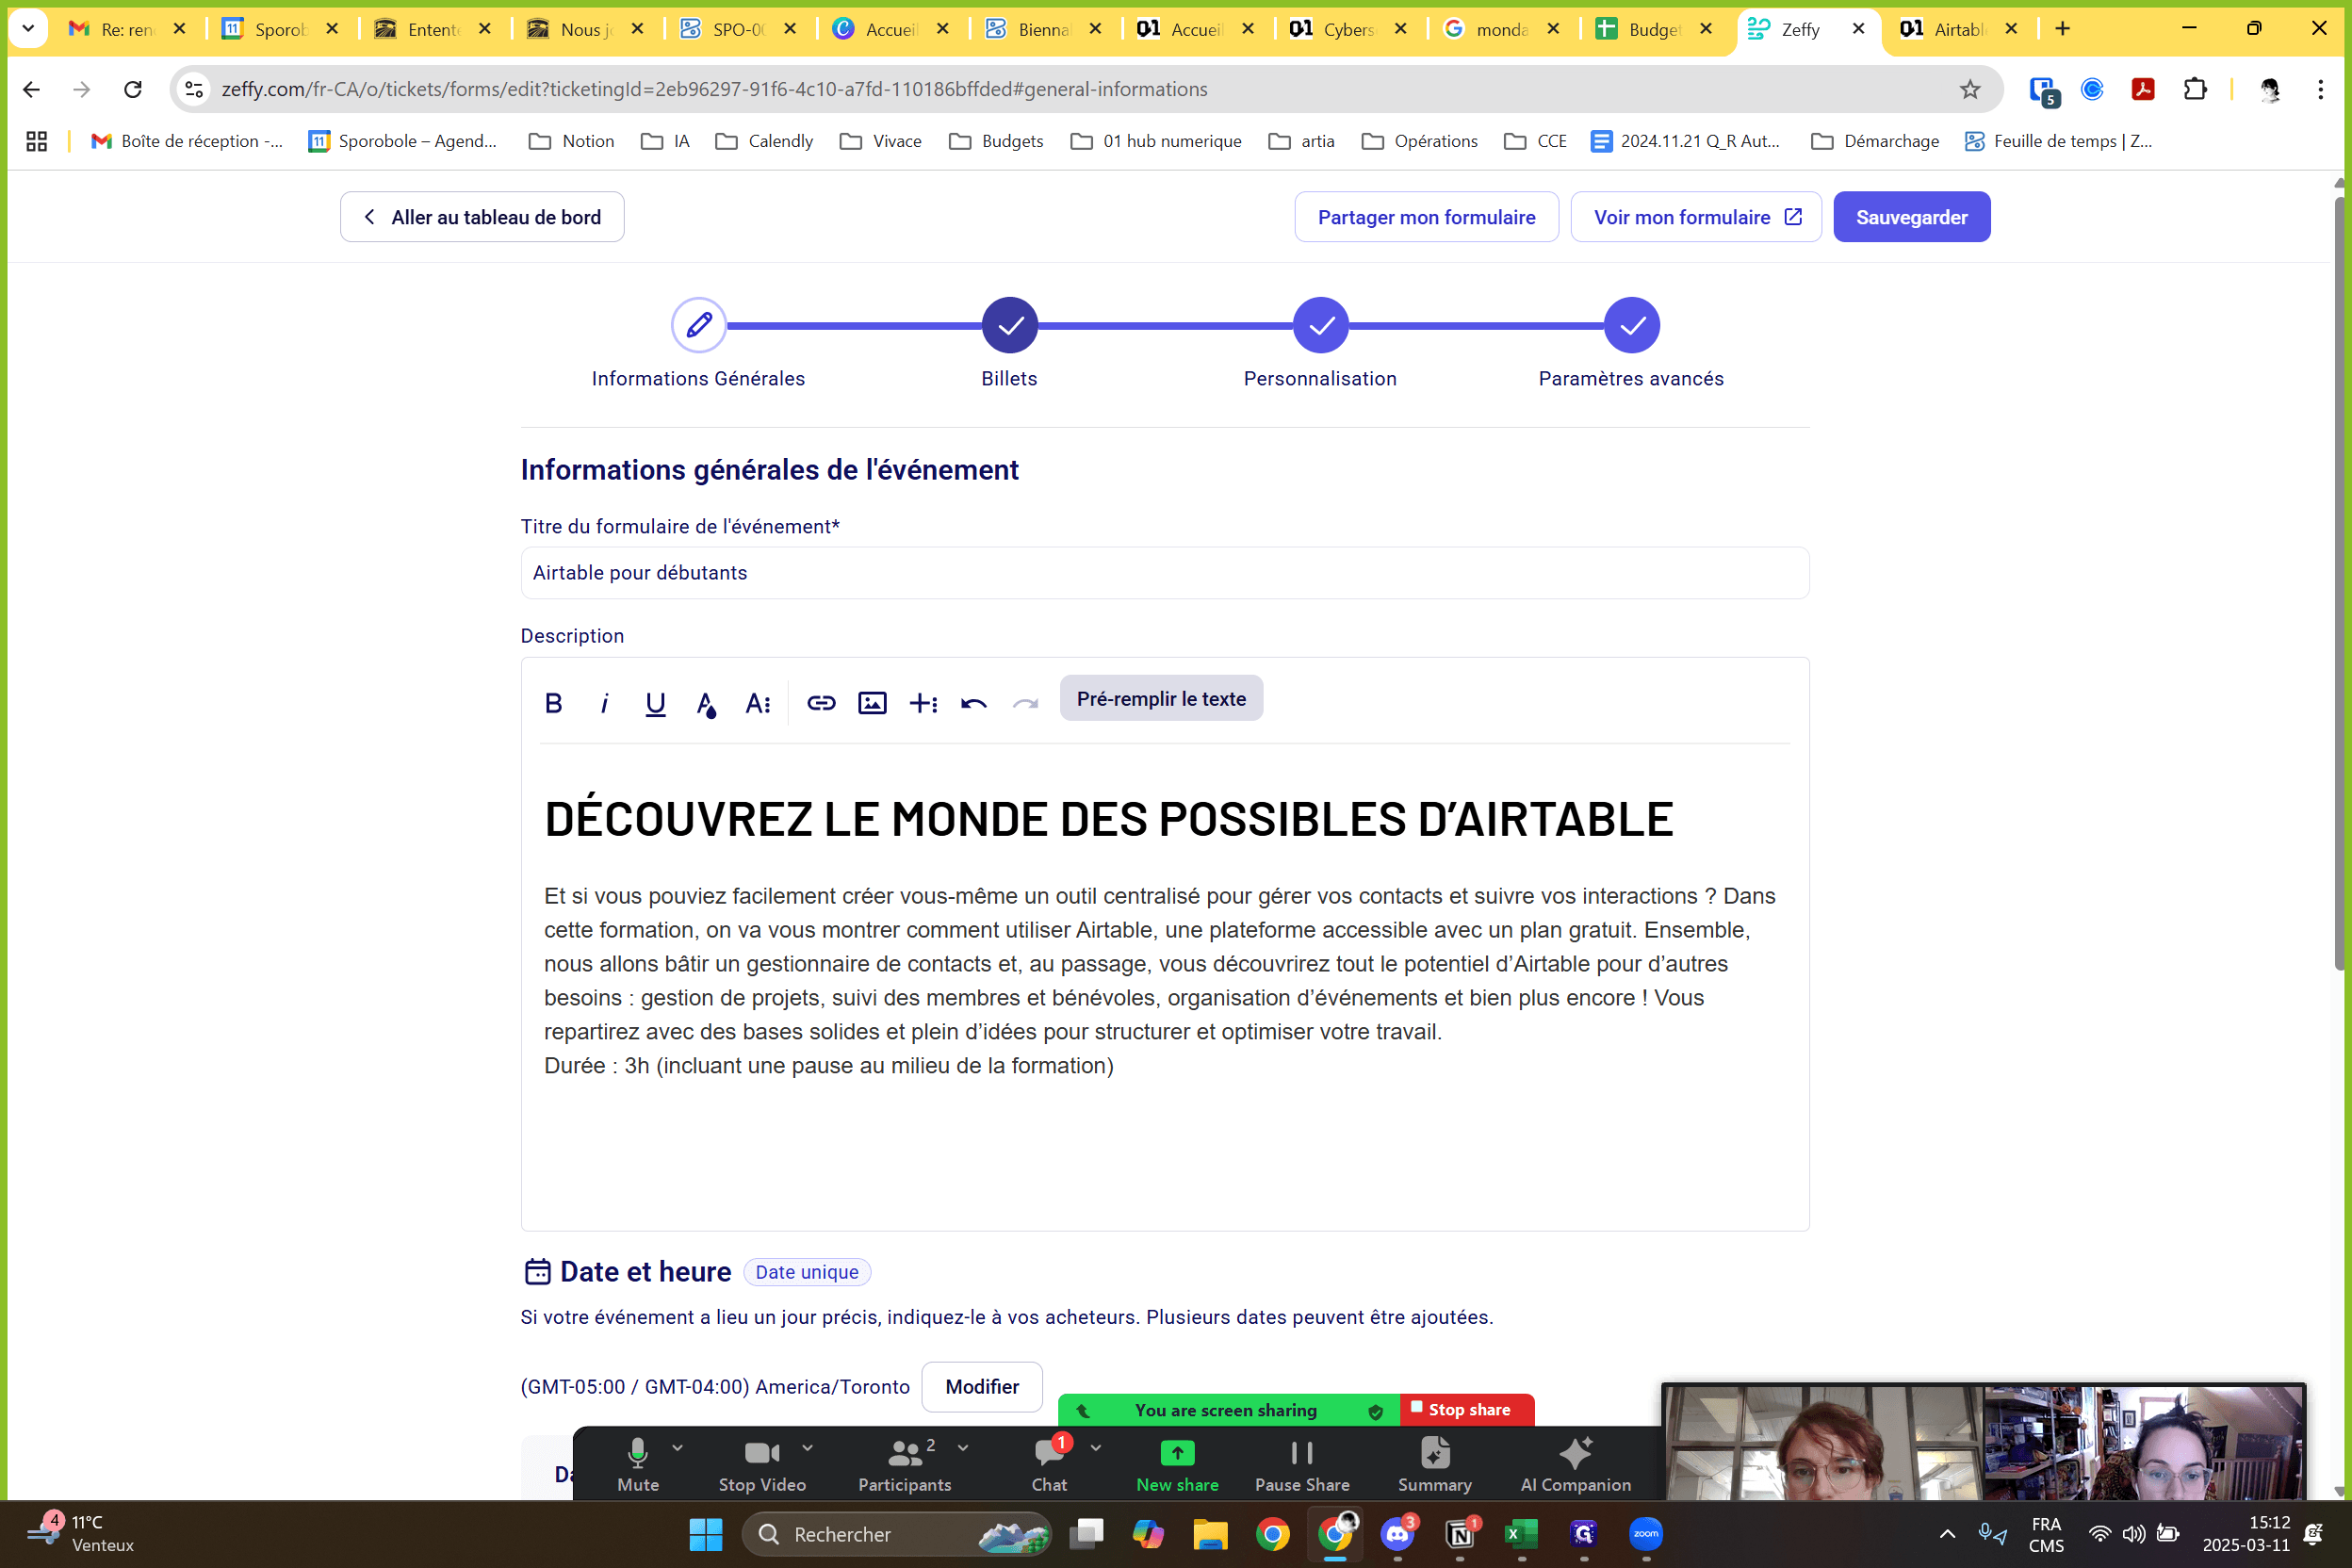Go to the Billets step
2352x1568 pixels.
coord(1010,325)
